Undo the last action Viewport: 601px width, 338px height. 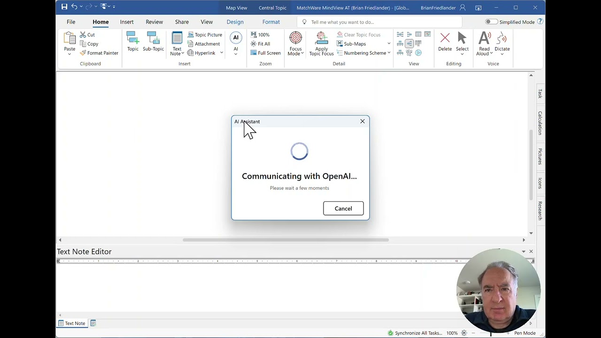pyautogui.click(x=74, y=7)
